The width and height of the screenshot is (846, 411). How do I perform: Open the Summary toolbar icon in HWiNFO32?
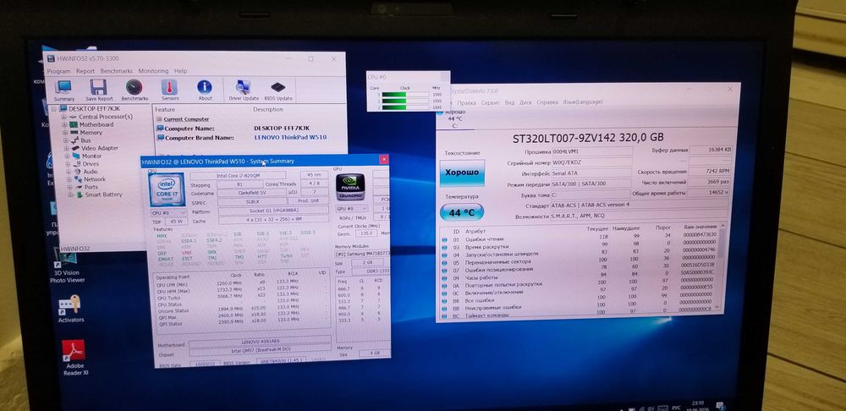point(63,90)
